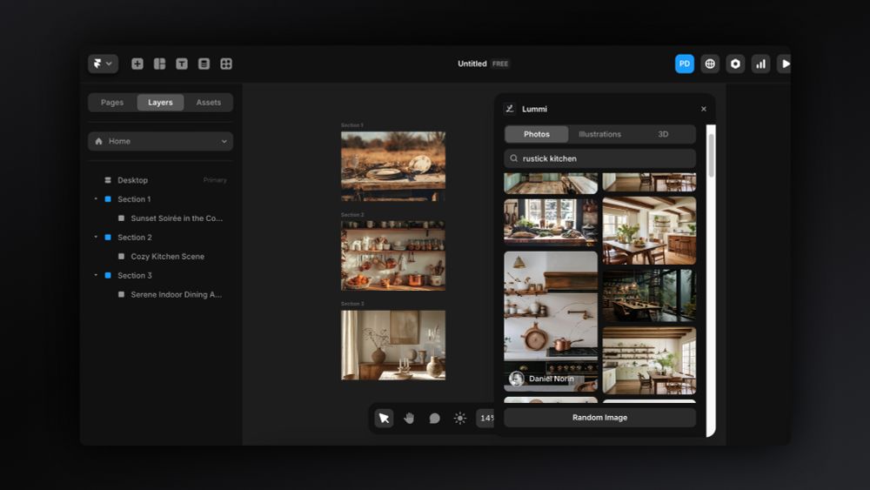The height and width of the screenshot is (490, 870).
Task: Click the Play preview button
Action: [x=784, y=64]
